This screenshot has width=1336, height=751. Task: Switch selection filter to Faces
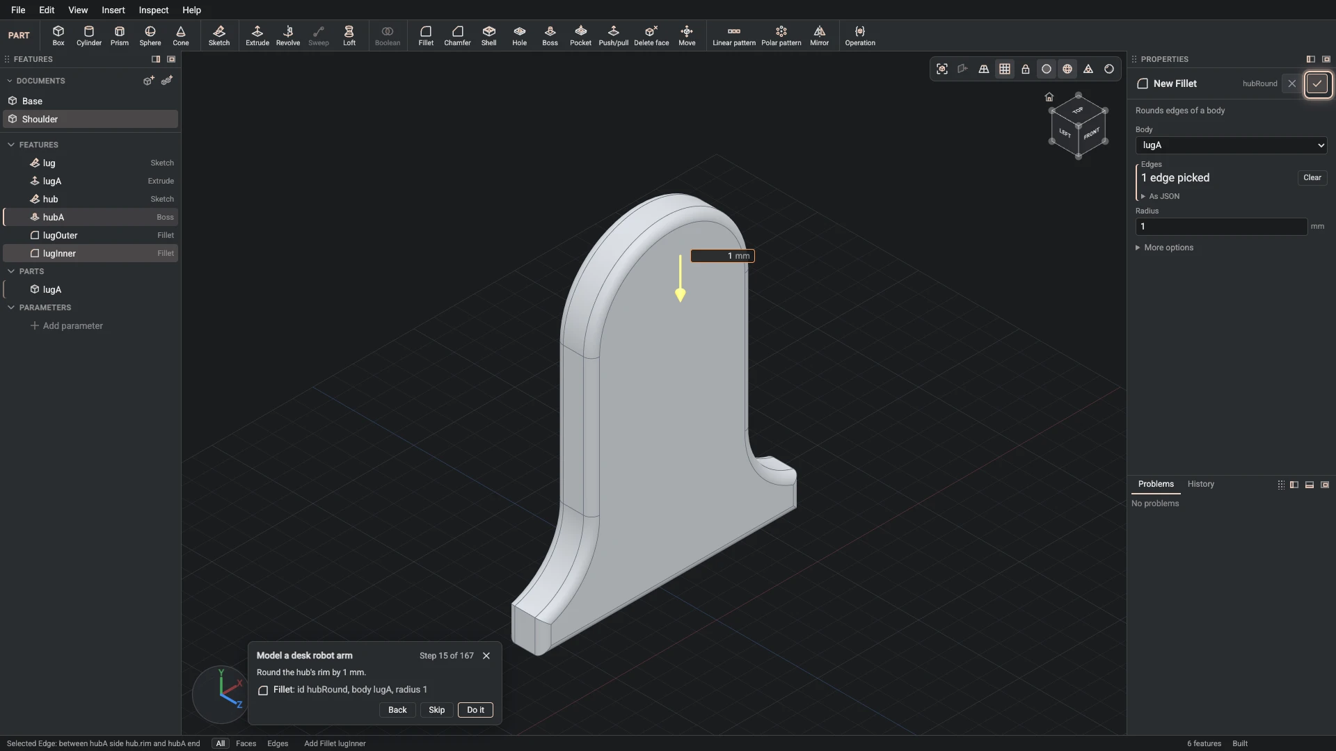[246, 743]
